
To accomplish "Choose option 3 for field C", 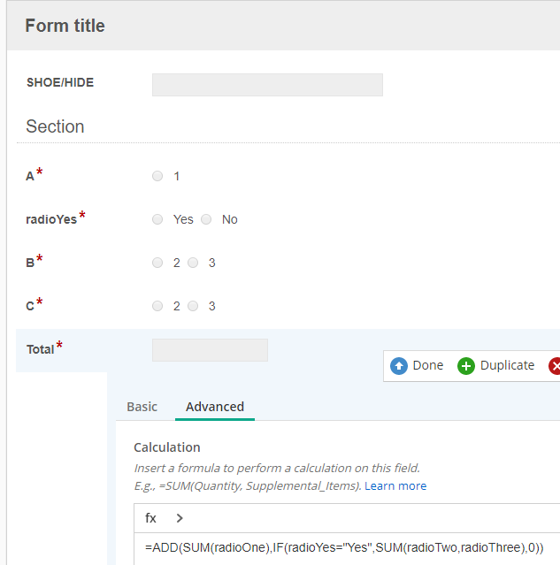I will click(193, 306).
